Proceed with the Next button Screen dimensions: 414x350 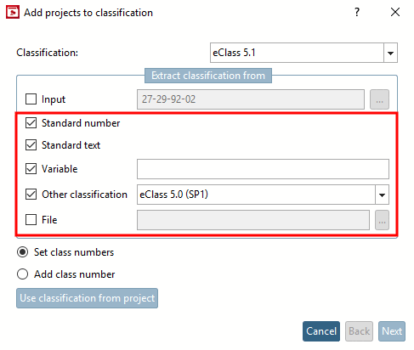click(x=392, y=331)
